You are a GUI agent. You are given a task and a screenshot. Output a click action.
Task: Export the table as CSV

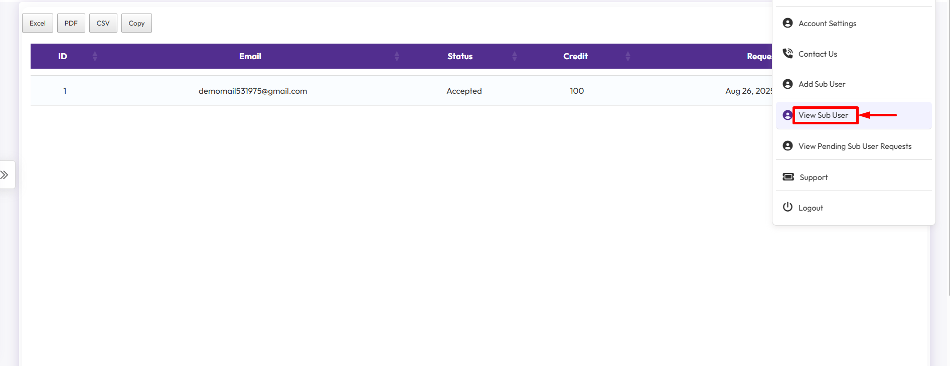point(103,23)
